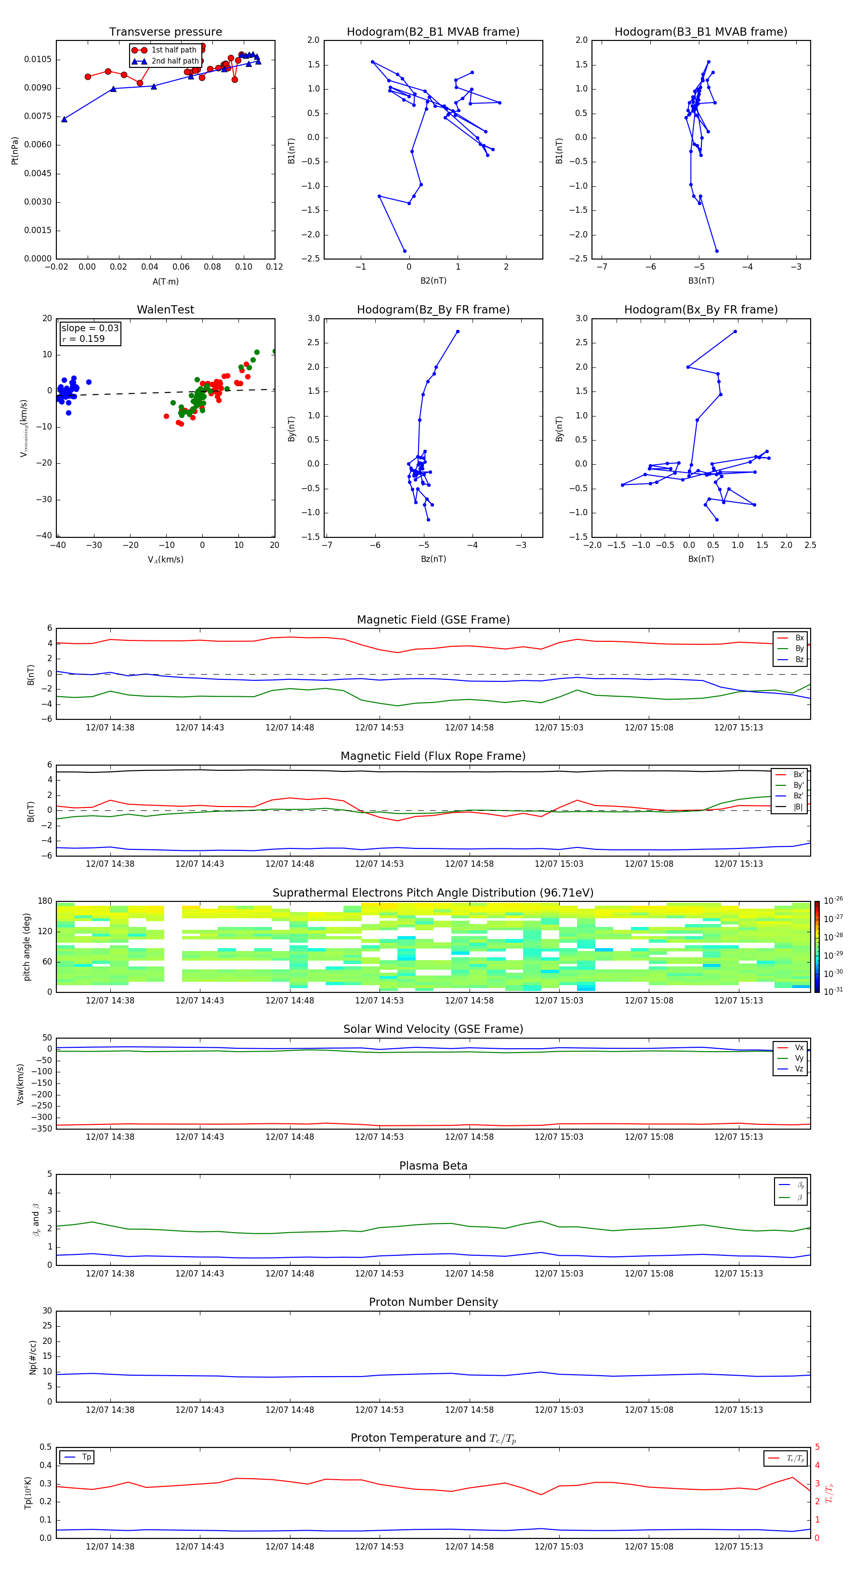Click '12/07 14:38' tick under GSE magnetic field
The height and width of the screenshot is (1589, 867).
tap(110, 727)
